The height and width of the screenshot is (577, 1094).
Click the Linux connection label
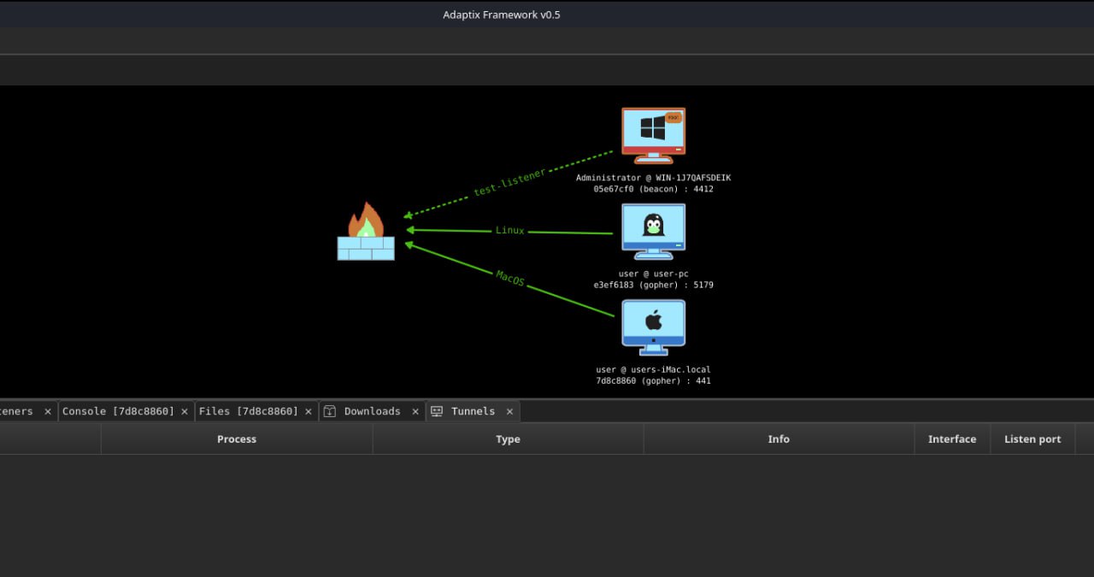510,231
